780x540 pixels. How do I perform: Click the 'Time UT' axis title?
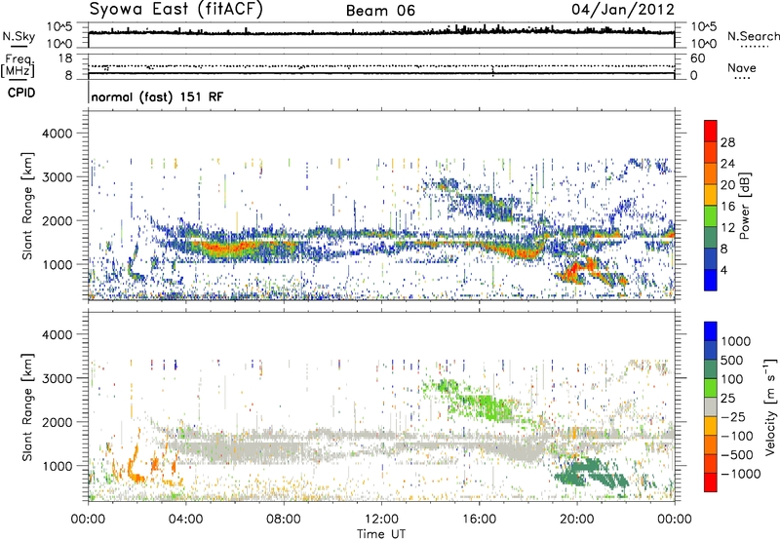point(381,534)
